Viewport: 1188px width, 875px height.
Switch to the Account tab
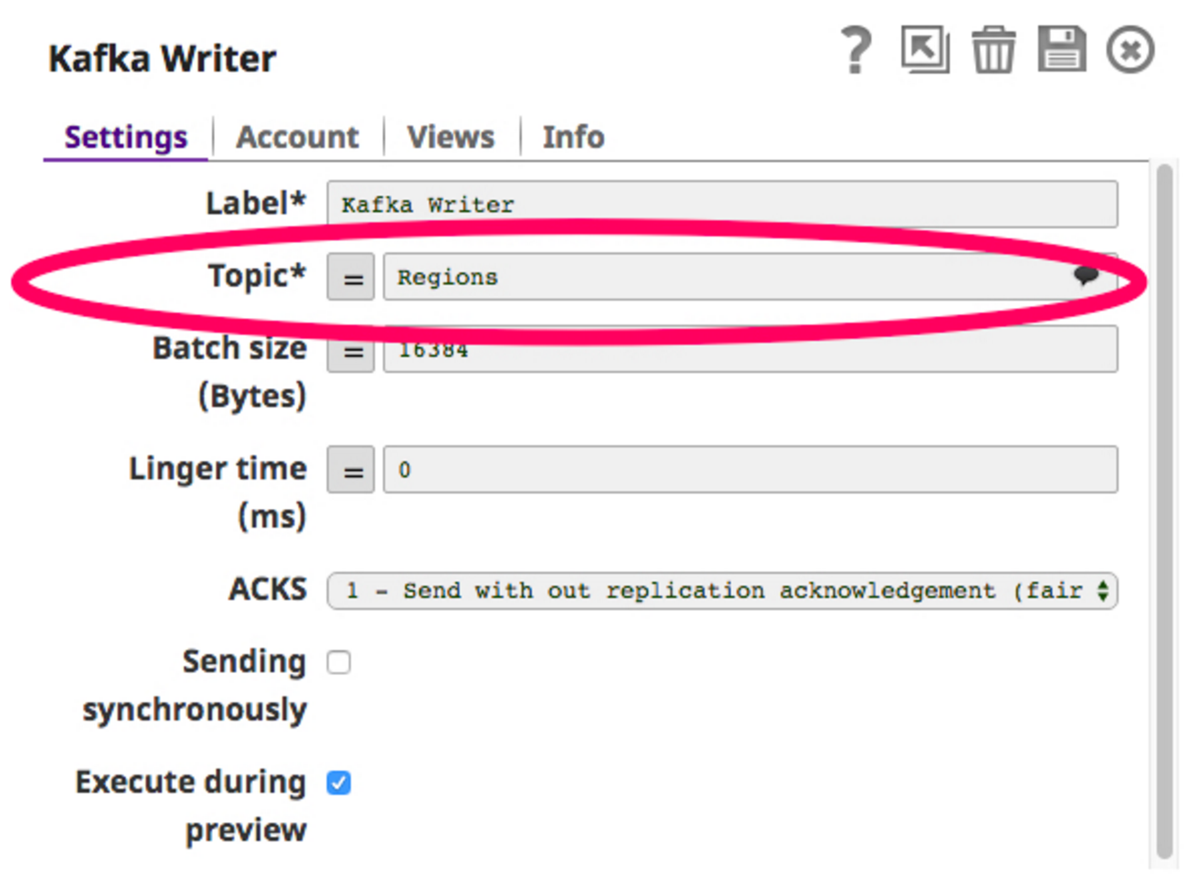297,137
